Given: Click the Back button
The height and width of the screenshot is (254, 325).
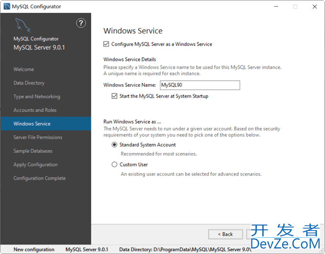Looking at the screenshot, I should (x=226, y=234).
